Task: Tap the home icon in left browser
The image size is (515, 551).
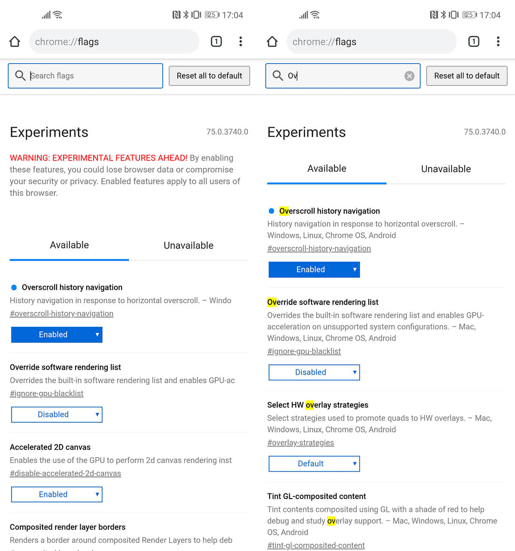Action: (x=15, y=42)
